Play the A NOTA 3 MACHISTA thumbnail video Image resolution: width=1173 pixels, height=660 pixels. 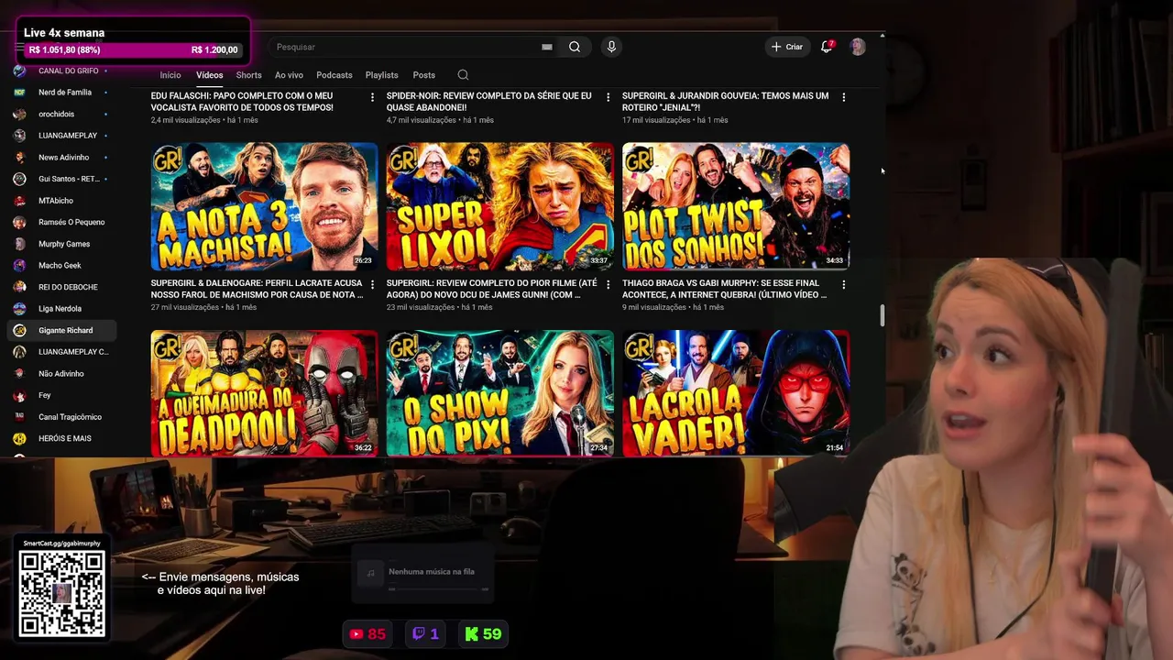click(x=264, y=206)
